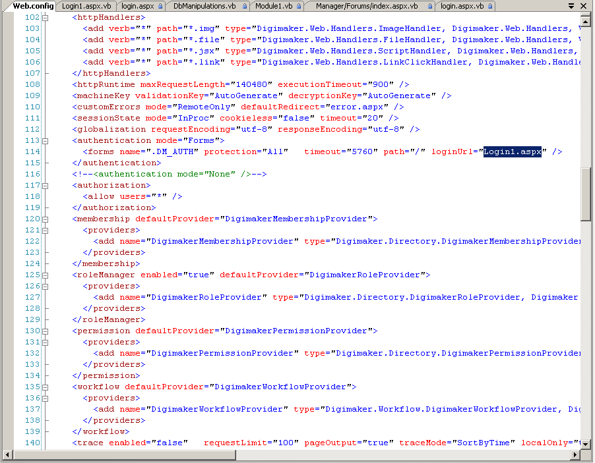
Task: Click the lock icon on login.aspx tab
Action: pos(160,6)
